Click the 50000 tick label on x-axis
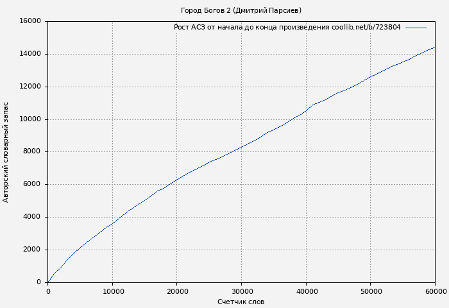 (x=370, y=291)
